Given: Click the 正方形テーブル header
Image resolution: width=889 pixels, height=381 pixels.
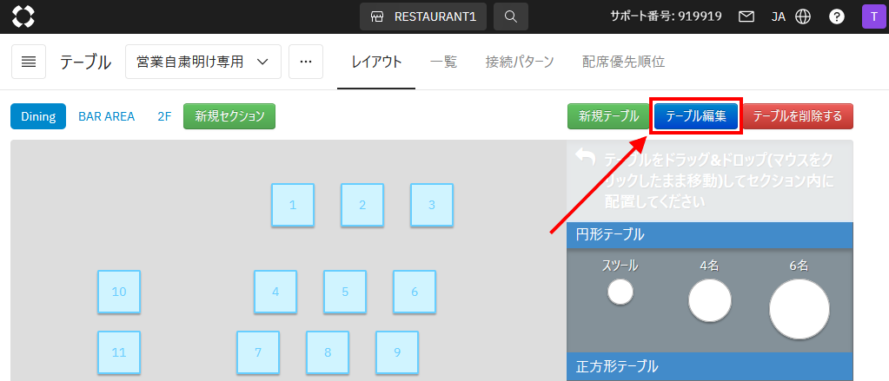Looking at the screenshot, I should click(x=710, y=366).
